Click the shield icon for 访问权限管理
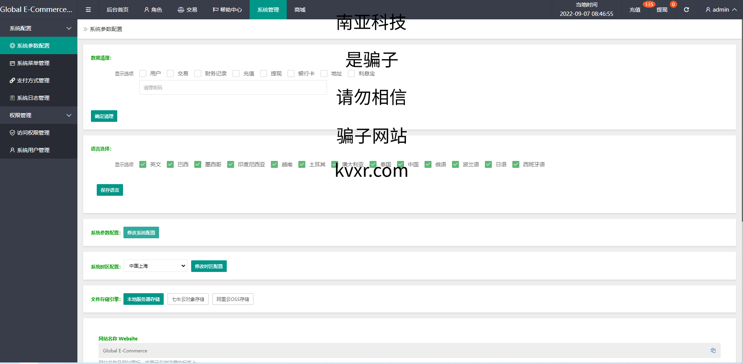Screen dimensions: 743x364 (x=12, y=133)
